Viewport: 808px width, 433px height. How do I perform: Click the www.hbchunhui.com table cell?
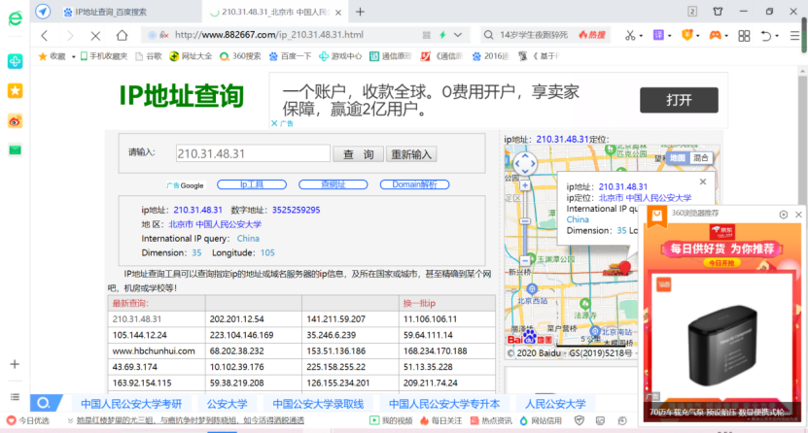coord(157,350)
